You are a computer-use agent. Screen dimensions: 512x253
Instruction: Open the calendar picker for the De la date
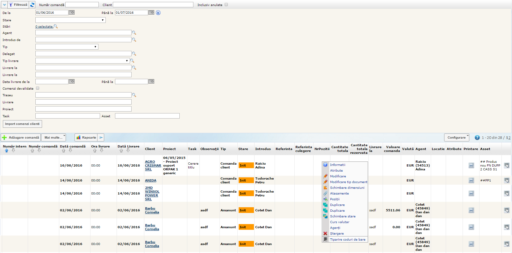pyautogui.click(x=72, y=12)
